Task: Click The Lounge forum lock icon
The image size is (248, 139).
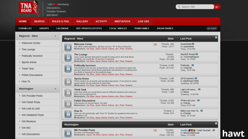Action: (x=68, y=57)
